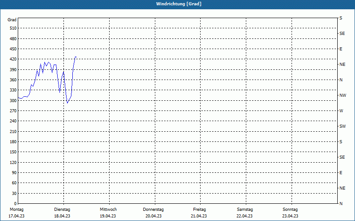Select the "Donnerstag" day label

(x=153, y=210)
